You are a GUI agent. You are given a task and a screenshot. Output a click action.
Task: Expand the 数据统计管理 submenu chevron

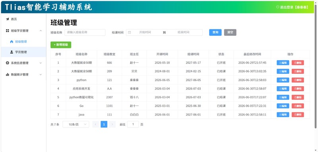tap(41, 75)
